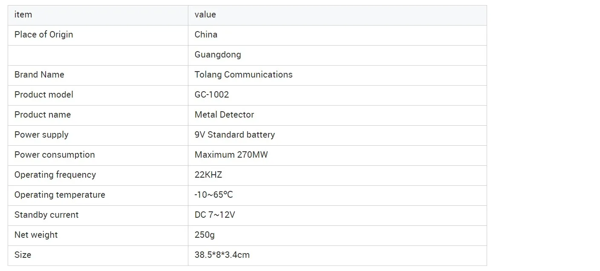Click the 'Power supply' label
The height and width of the screenshot is (271, 600).
coord(41,135)
